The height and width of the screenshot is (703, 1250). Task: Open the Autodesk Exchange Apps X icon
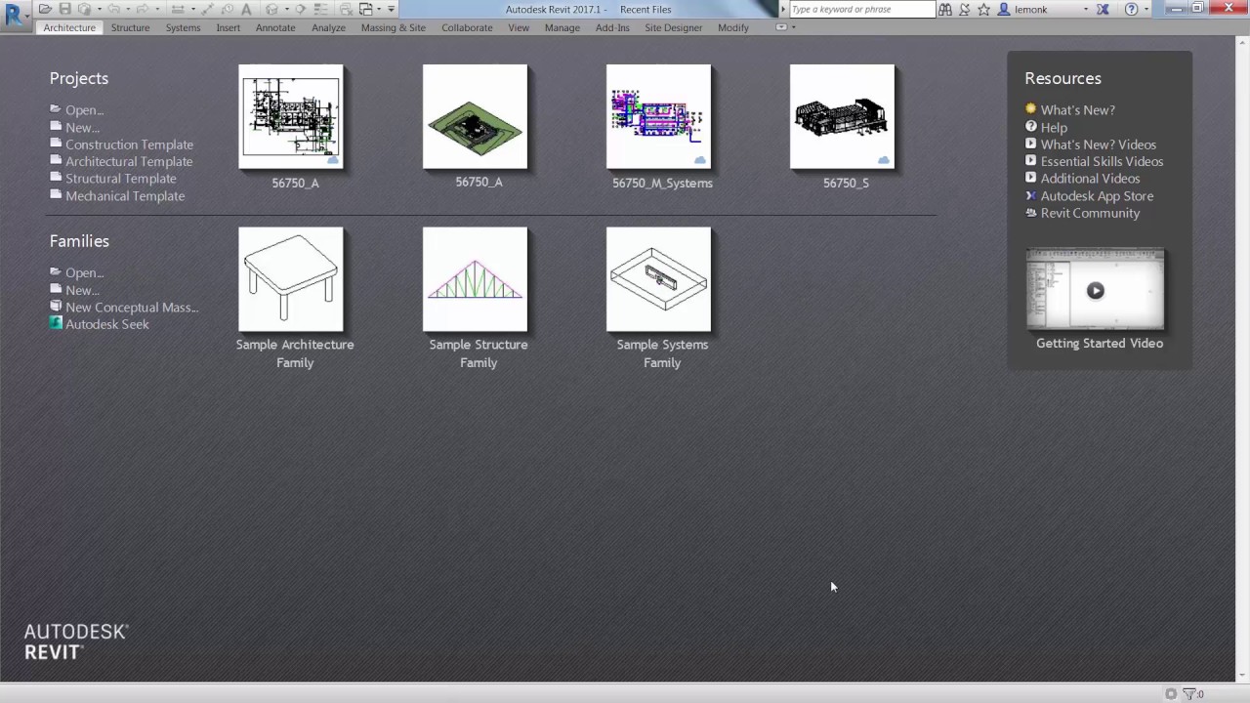(1103, 9)
